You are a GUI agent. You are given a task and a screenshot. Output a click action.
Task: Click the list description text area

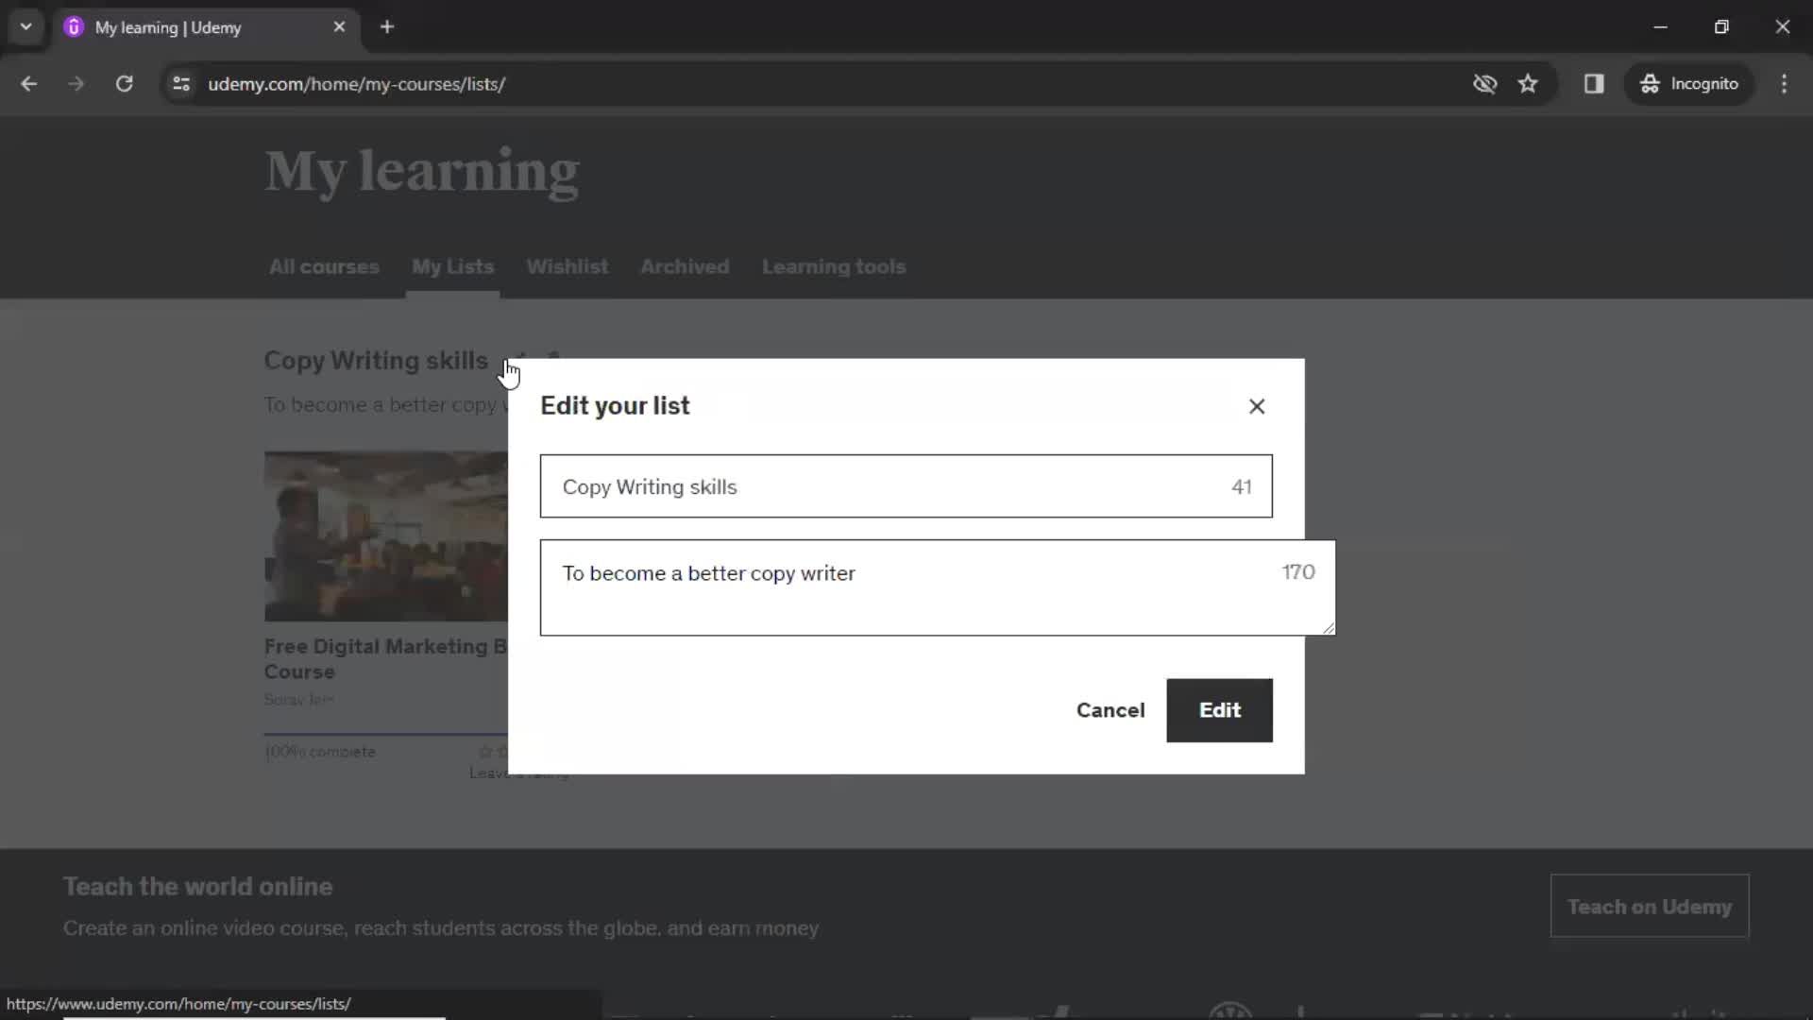[x=938, y=586]
